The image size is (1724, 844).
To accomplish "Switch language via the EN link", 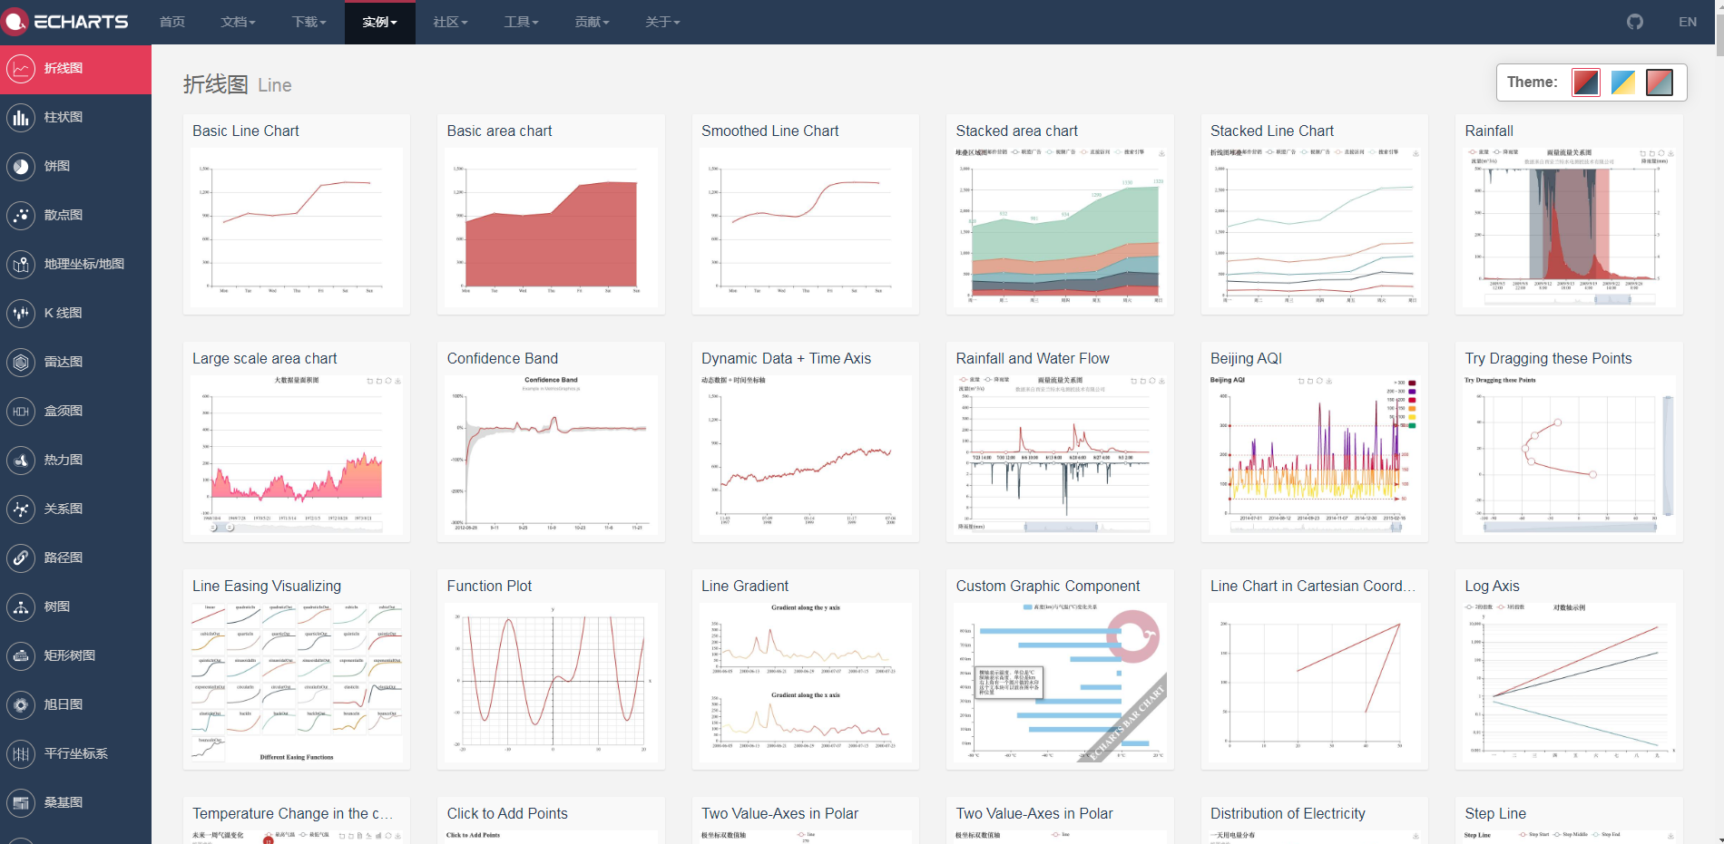I will click(x=1688, y=22).
